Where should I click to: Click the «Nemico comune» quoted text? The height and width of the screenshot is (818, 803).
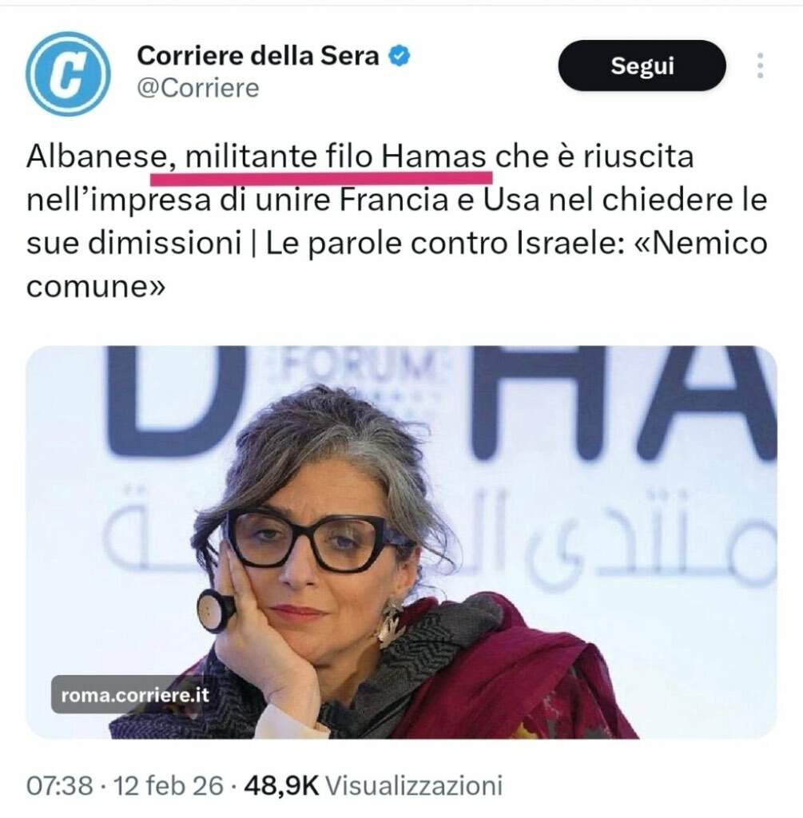(x=396, y=265)
